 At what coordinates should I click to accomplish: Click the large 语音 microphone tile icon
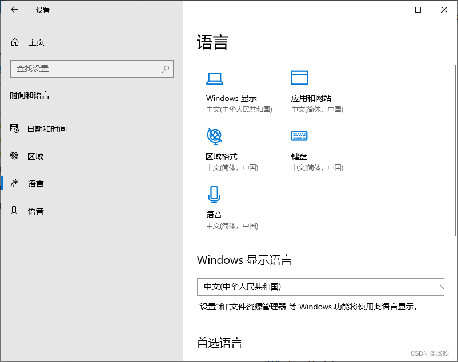coord(214,195)
